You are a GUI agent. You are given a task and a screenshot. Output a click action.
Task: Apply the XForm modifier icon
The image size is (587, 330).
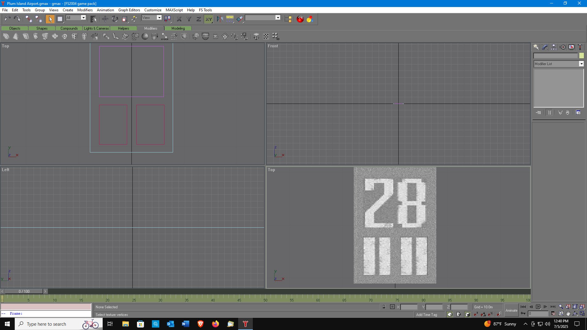click(x=164, y=37)
